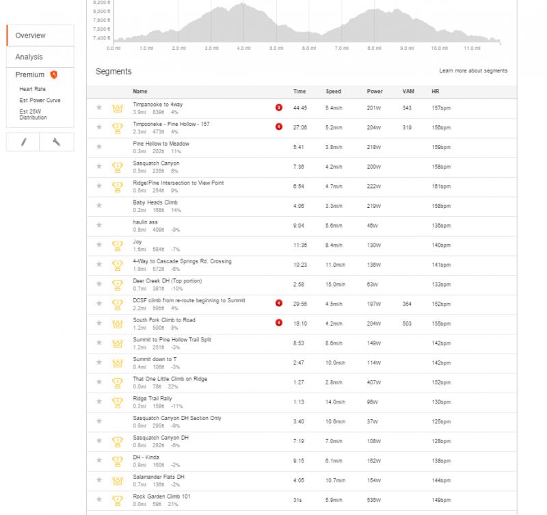The width and height of the screenshot is (547, 515).
Task: Click the 538W power value
Action: tap(373, 500)
